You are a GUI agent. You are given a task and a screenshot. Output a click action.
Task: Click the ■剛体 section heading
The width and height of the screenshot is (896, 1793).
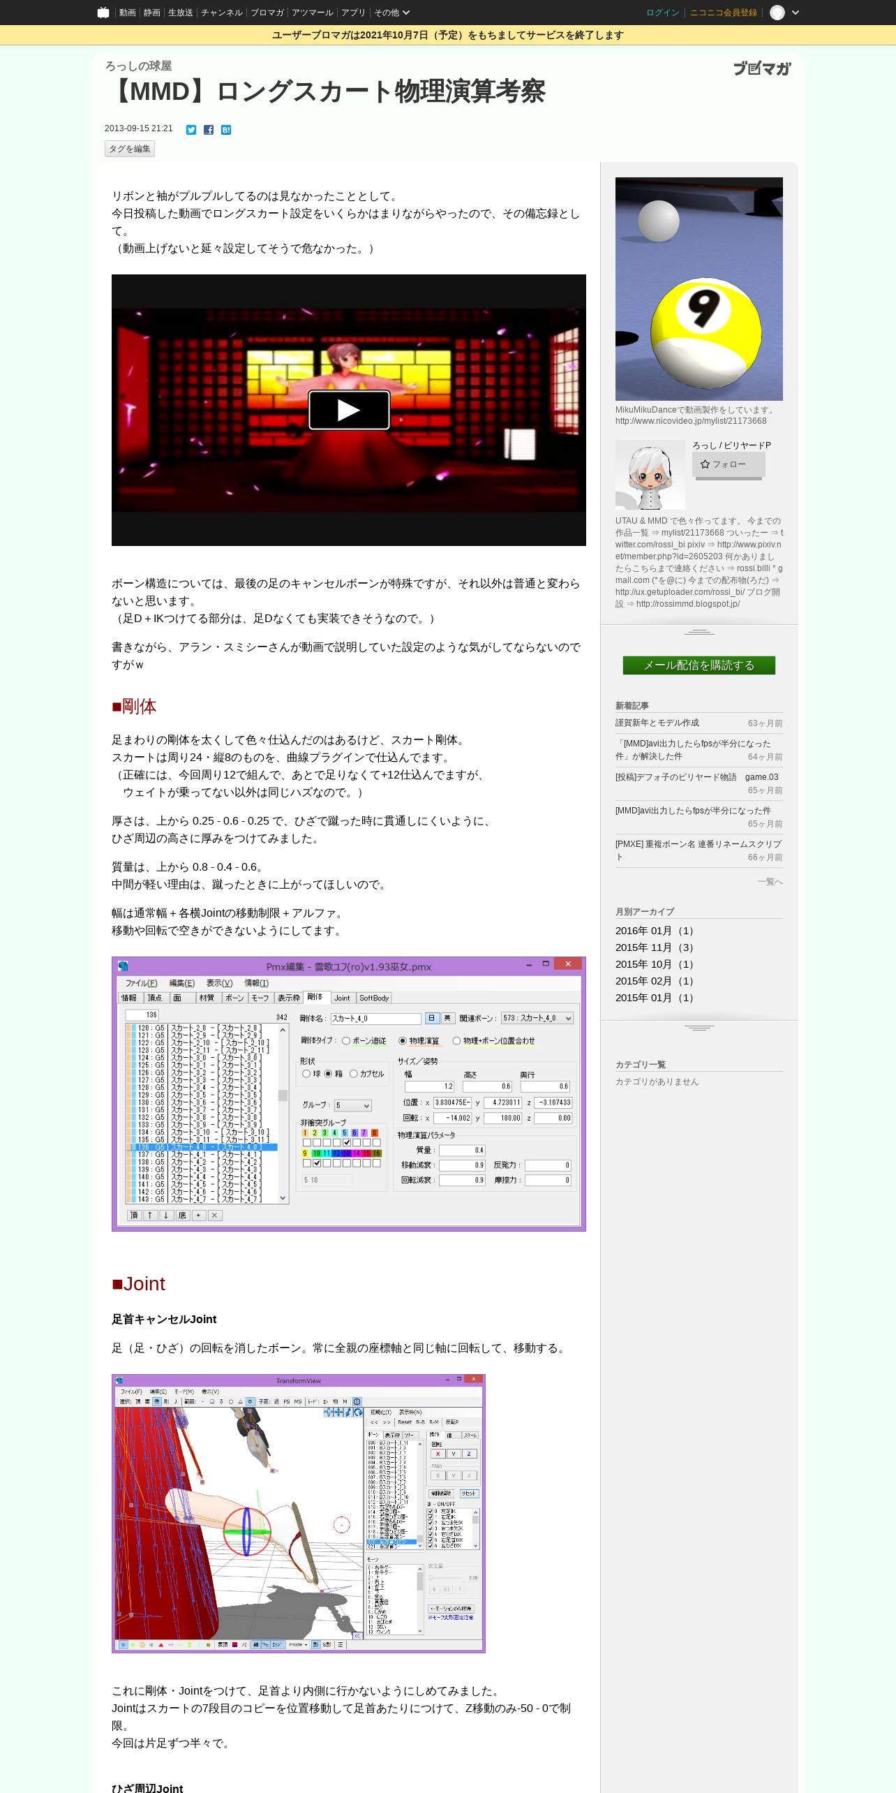[134, 707]
